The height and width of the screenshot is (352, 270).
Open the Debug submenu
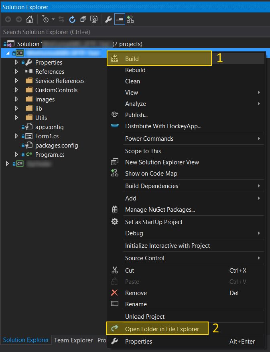pyautogui.click(x=185, y=233)
